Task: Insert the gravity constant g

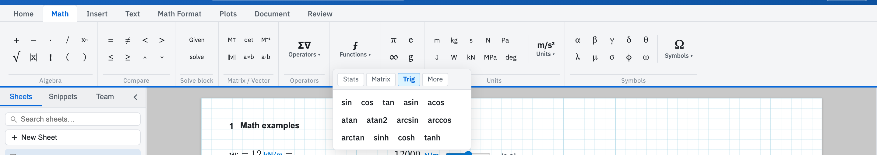Action: [x=410, y=57]
